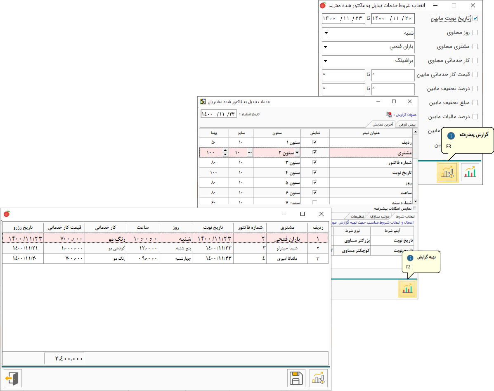Click apple icon in انتخاب شروط window title
The height and width of the screenshot is (391, 494).
(x=323, y=5)
